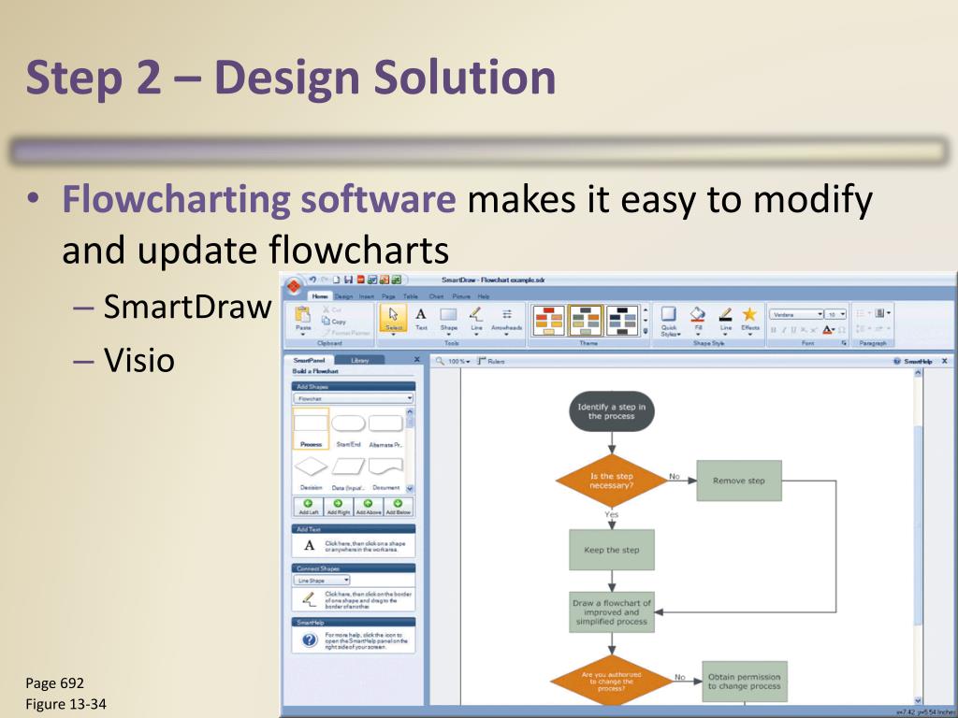Switch to the Home ribbon tab
The height and width of the screenshot is (718, 958).
[x=320, y=296]
